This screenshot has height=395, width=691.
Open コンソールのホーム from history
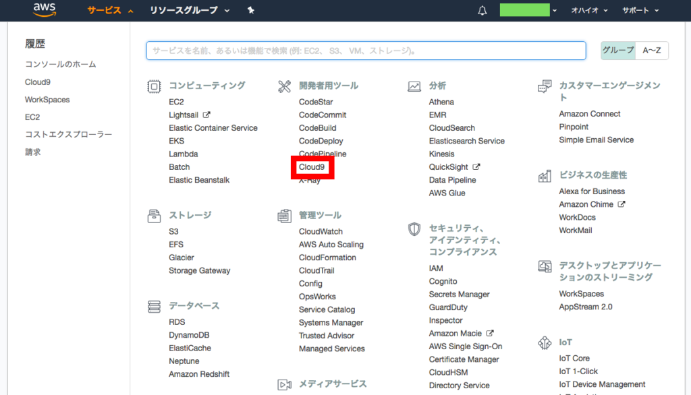[60, 64]
